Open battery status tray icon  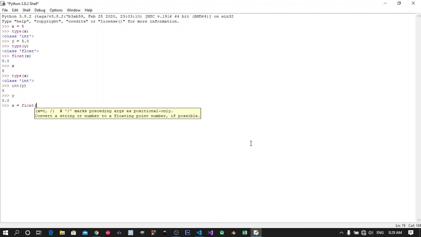[x=356, y=233]
